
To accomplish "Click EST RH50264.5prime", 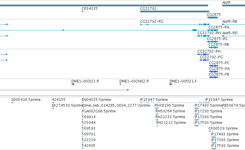I will point(170,111).
